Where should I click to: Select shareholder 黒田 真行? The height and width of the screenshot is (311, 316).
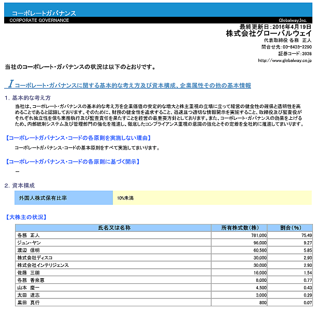click(29, 303)
